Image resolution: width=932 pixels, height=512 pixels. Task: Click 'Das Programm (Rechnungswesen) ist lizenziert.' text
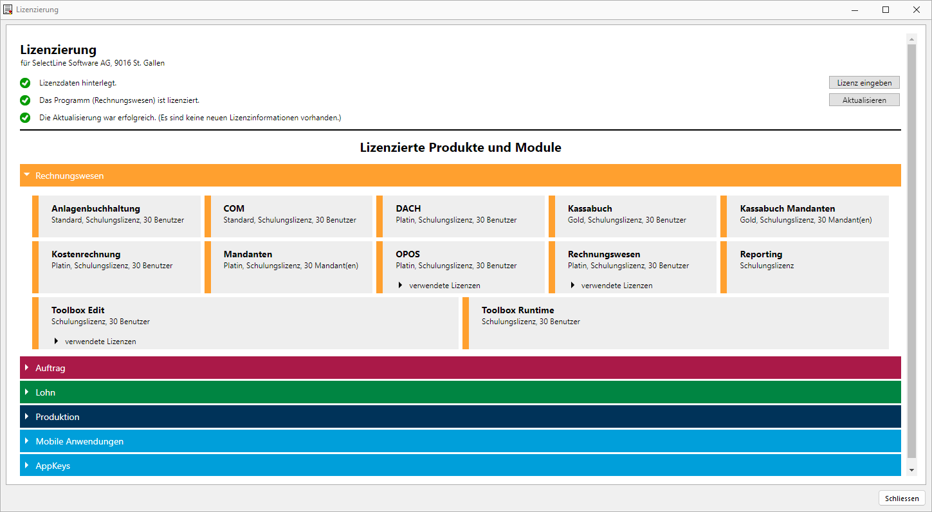click(119, 100)
